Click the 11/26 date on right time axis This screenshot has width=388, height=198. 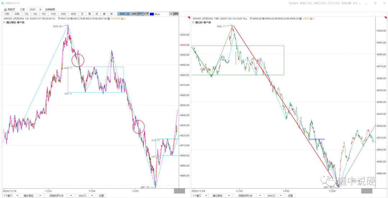coord(332,191)
